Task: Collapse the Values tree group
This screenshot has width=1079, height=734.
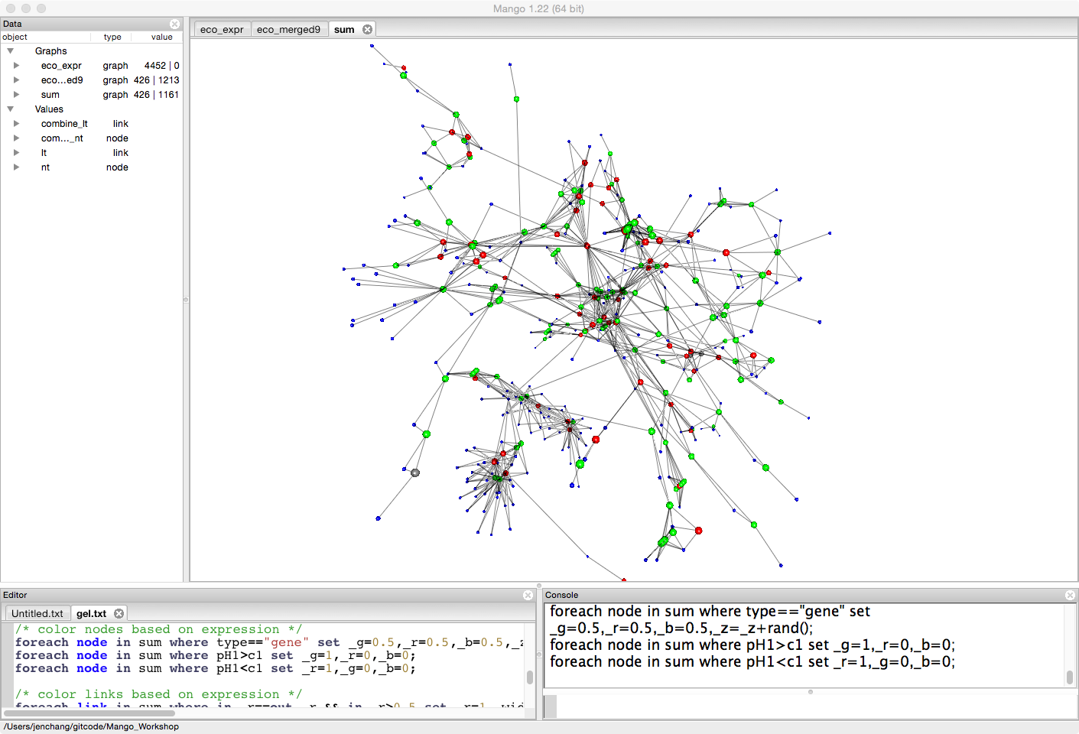Action: point(11,109)
